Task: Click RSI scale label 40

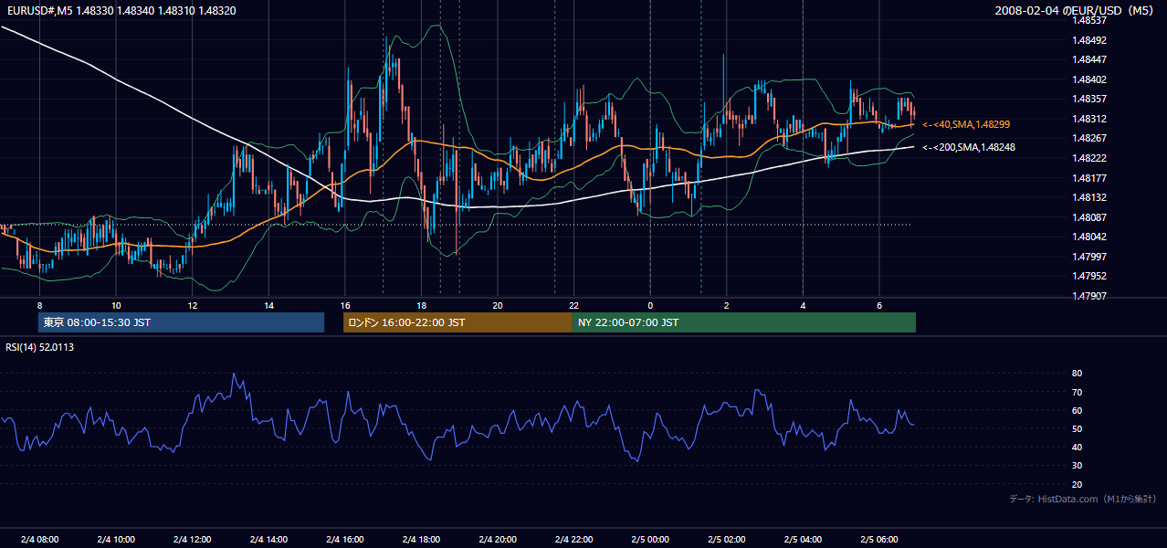Action: (x=1078, y=447)
